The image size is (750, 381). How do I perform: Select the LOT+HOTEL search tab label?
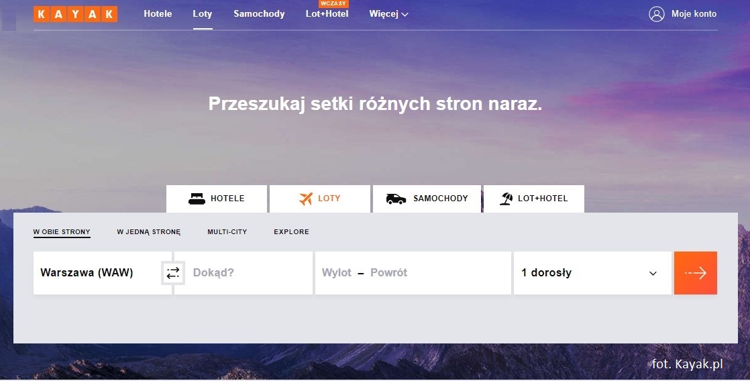543,199
